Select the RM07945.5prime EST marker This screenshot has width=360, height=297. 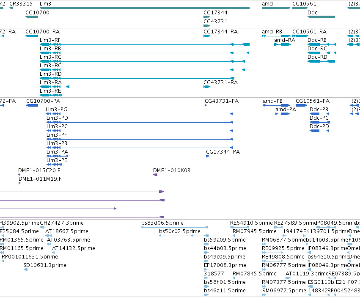(x=234, y=236)
